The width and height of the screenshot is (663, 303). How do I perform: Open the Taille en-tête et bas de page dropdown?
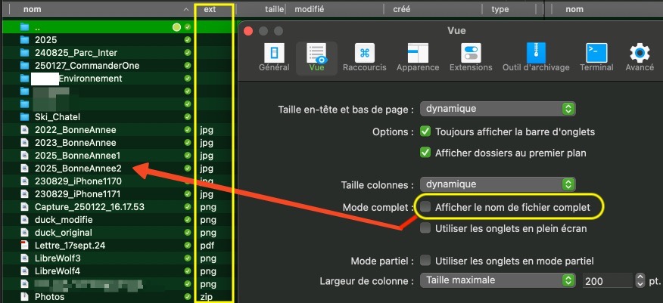(x=497, y=109)
